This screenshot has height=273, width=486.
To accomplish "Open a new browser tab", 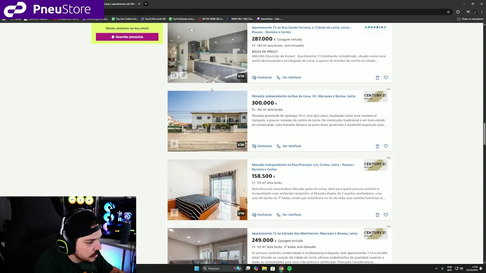I will (145, 4).
